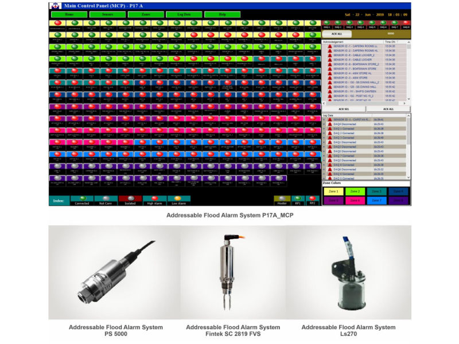Click bell icon beside CABLE LOCKER_2

click(329, 55)
